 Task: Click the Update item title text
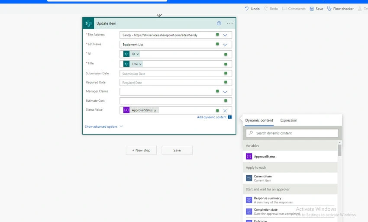point(107,23)
